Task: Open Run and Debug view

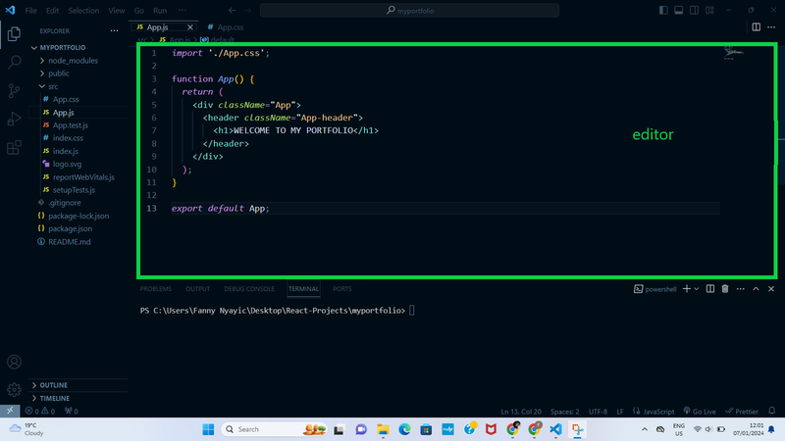Action: [14, 119]
